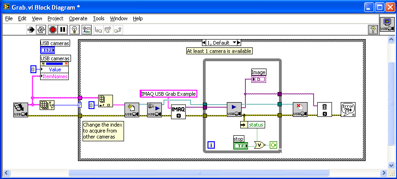Click Run Continuously button
This screenshot has width=397, height=179.
[41, 29]
